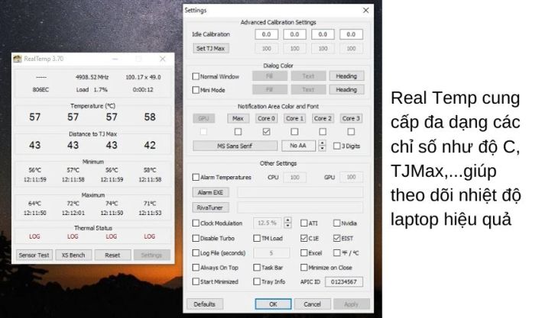535x318 pixels.
Task: Check the TM Load option
Action: coord(257,238)
